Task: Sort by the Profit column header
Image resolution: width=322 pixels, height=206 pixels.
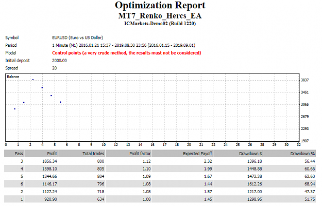Action: (41, 154)
